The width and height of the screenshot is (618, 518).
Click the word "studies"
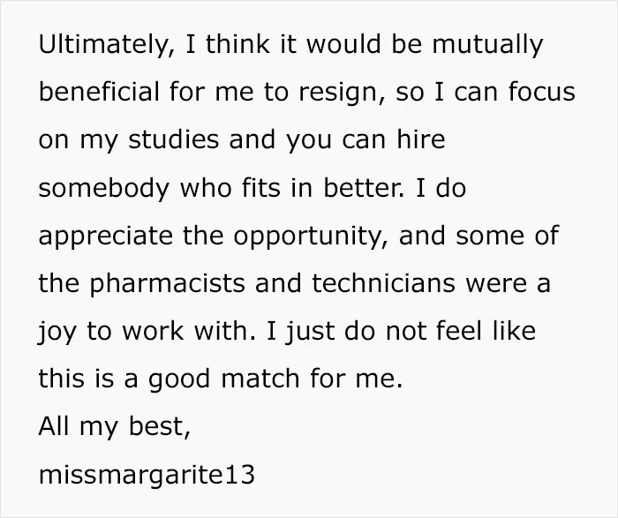173,139
